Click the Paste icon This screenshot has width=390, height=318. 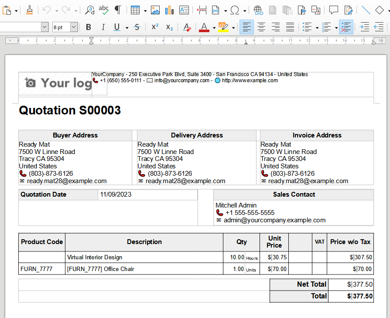7,10
